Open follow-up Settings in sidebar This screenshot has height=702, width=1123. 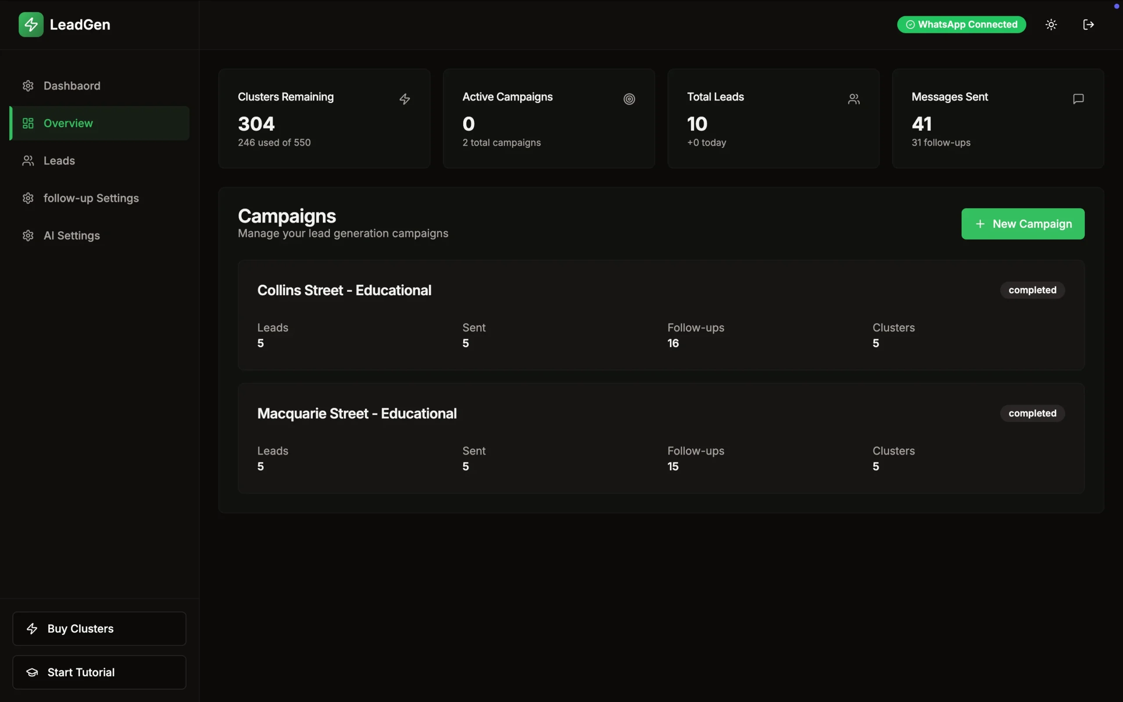(x=91, y=198)
